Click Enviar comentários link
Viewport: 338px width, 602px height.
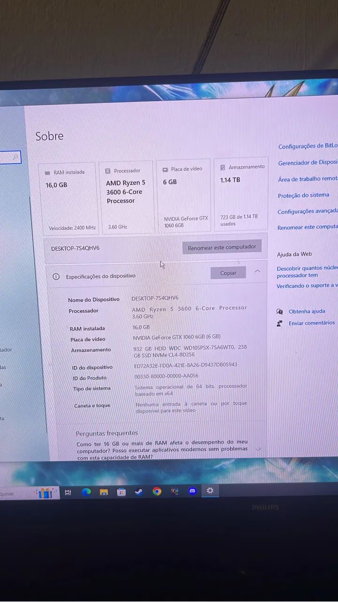[312, 323]
